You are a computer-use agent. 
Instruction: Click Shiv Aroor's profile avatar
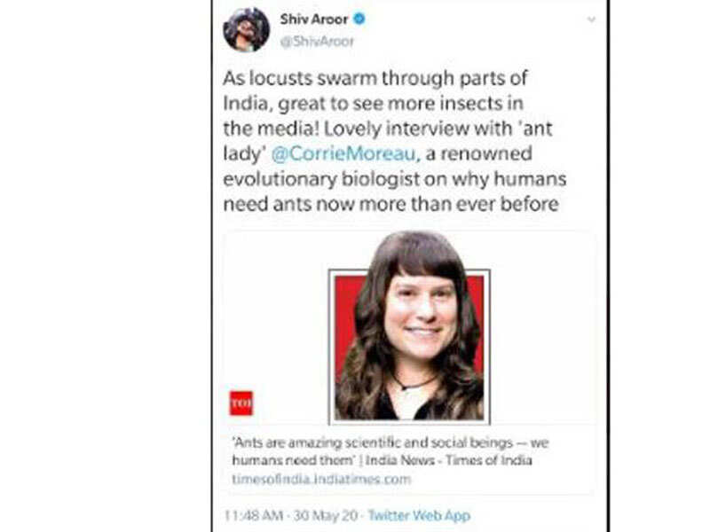[x=246, y=29]
